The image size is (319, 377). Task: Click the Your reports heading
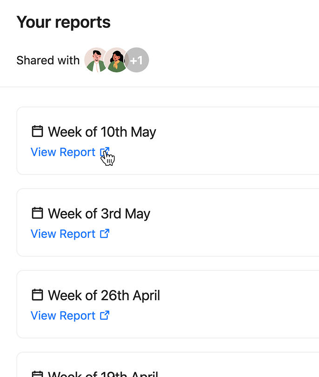pos(63,22)
